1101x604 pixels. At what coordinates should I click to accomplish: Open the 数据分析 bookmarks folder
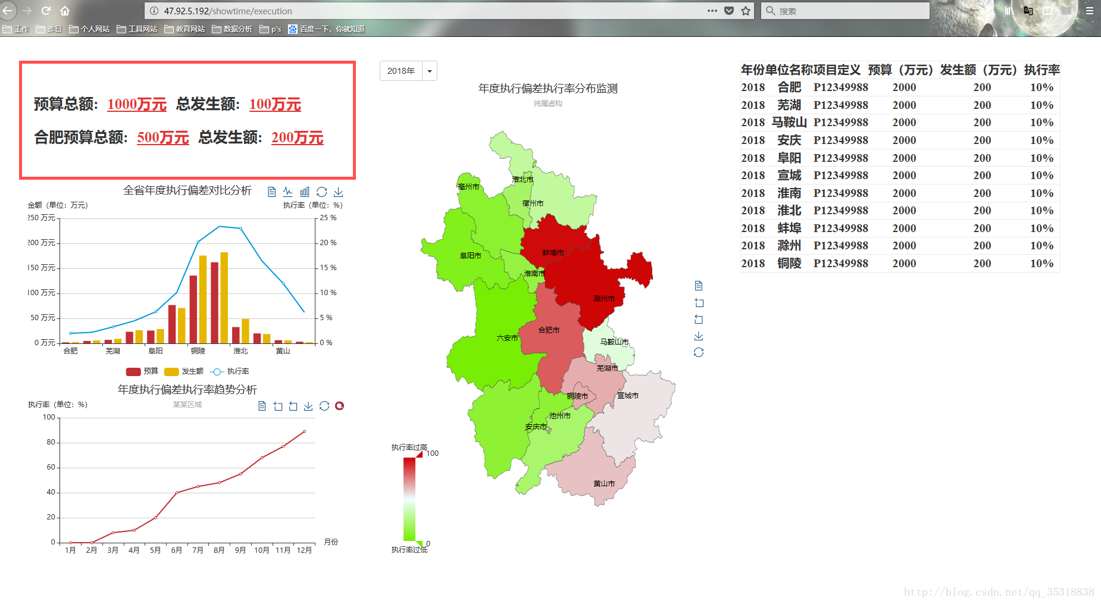pos(236,28)
